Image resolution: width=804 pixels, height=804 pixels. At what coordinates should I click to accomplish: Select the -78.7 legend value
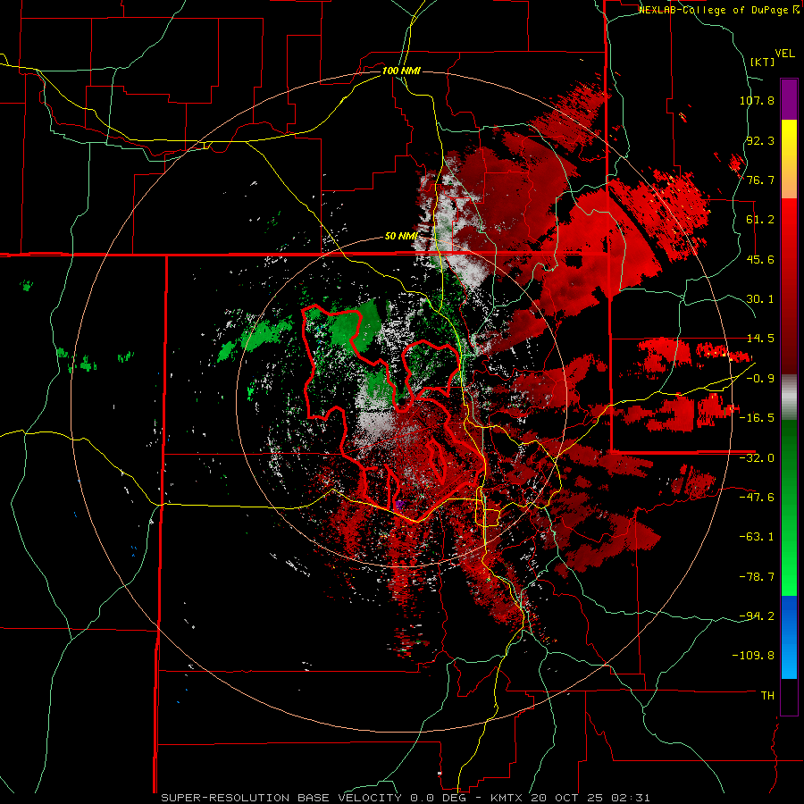pos(757,577)
